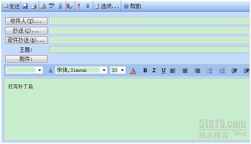The height and width of the screenshot is (144, 251).
Task: Click in the message body text area
Action: pos(127,109)
